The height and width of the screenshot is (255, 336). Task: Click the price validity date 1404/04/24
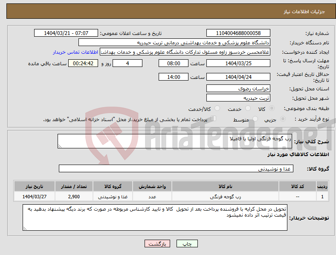tap(238, 77)
